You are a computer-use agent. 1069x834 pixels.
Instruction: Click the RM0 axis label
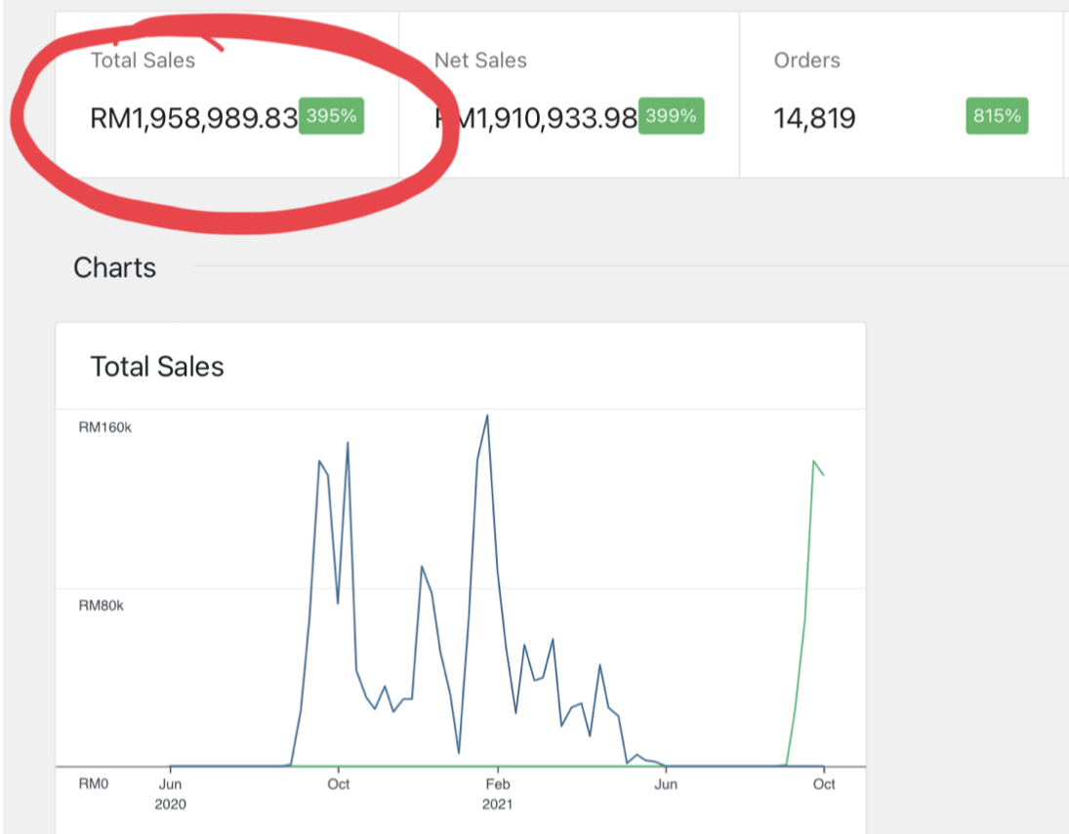(94, 783)
